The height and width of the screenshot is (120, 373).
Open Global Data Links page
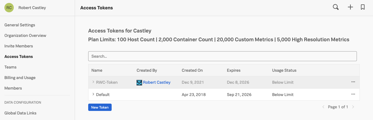click(x=20, y=113)
